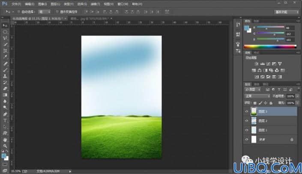Enable the 显示变换控件 checkbox
Viewport: 302px width, 174px height.
pos(57,12)
